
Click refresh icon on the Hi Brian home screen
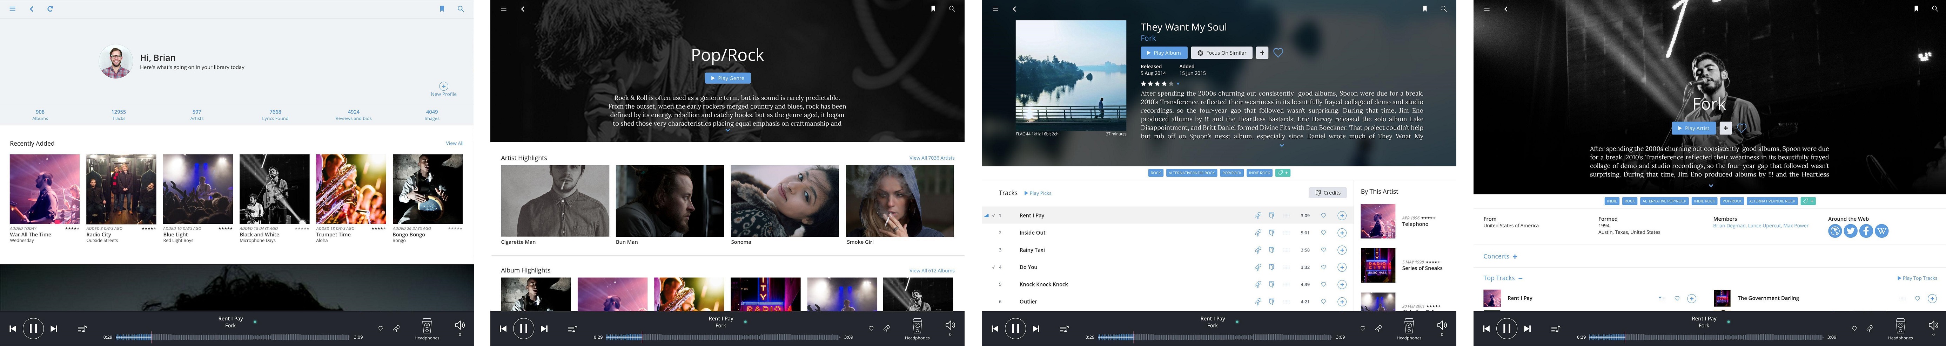[50, 9]
